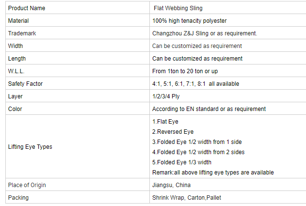Click the "5.Folded Eye 1/3 width" line
306x206 pixels.
pyautogui.click(x=182, y=162)
